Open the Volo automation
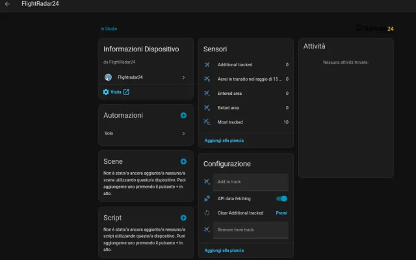This screenshot has height=260, width=416. tap(146, 133)
